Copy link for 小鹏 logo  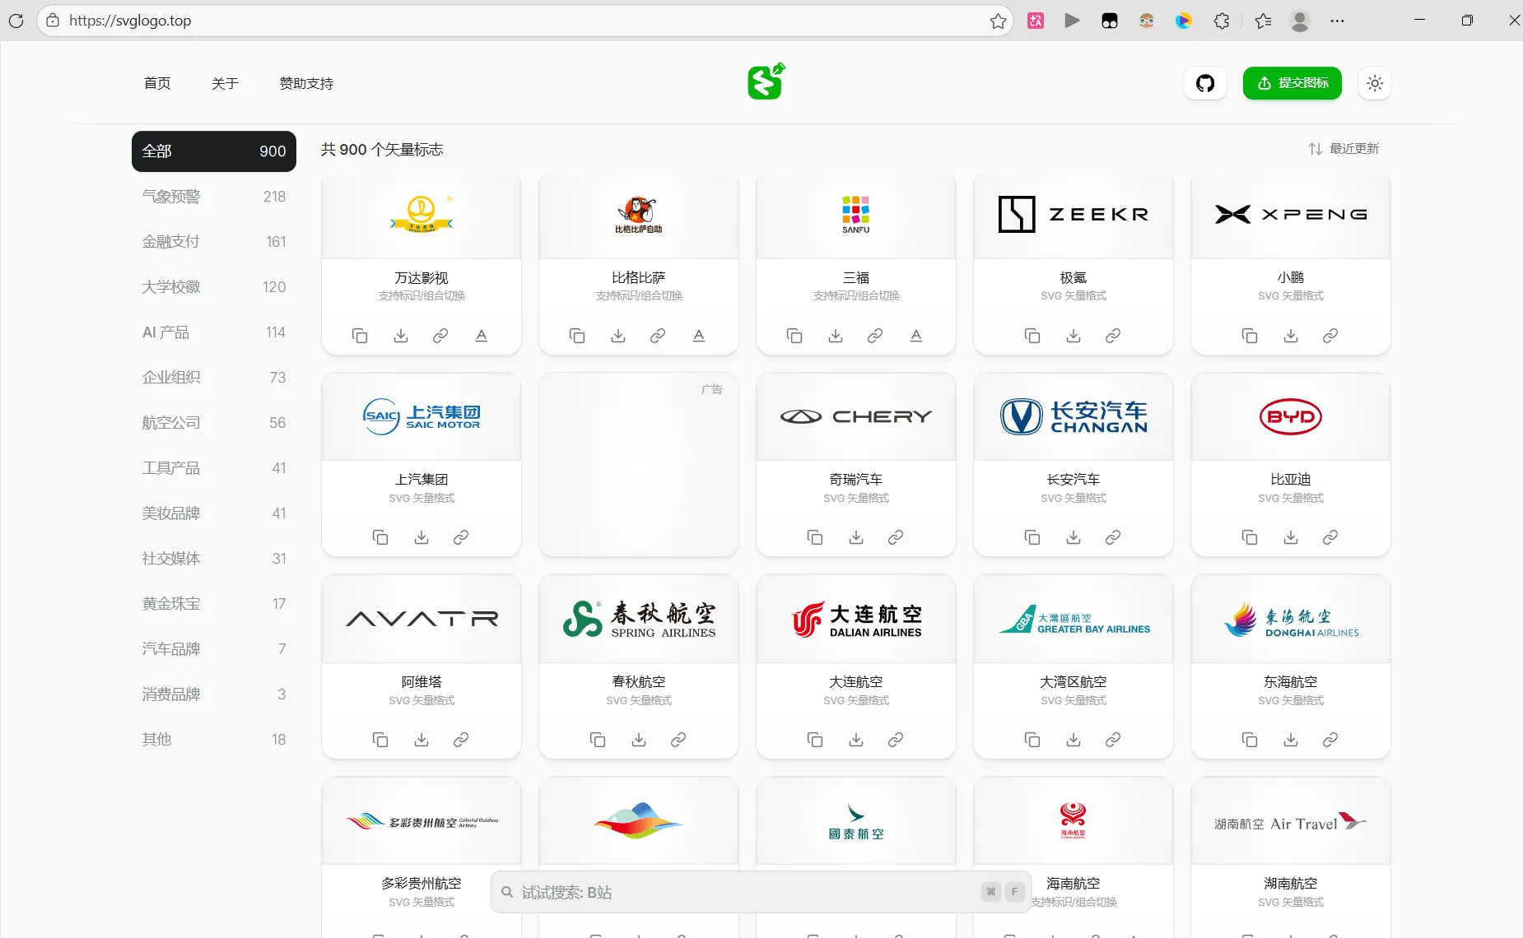[x=1330, y=336]
